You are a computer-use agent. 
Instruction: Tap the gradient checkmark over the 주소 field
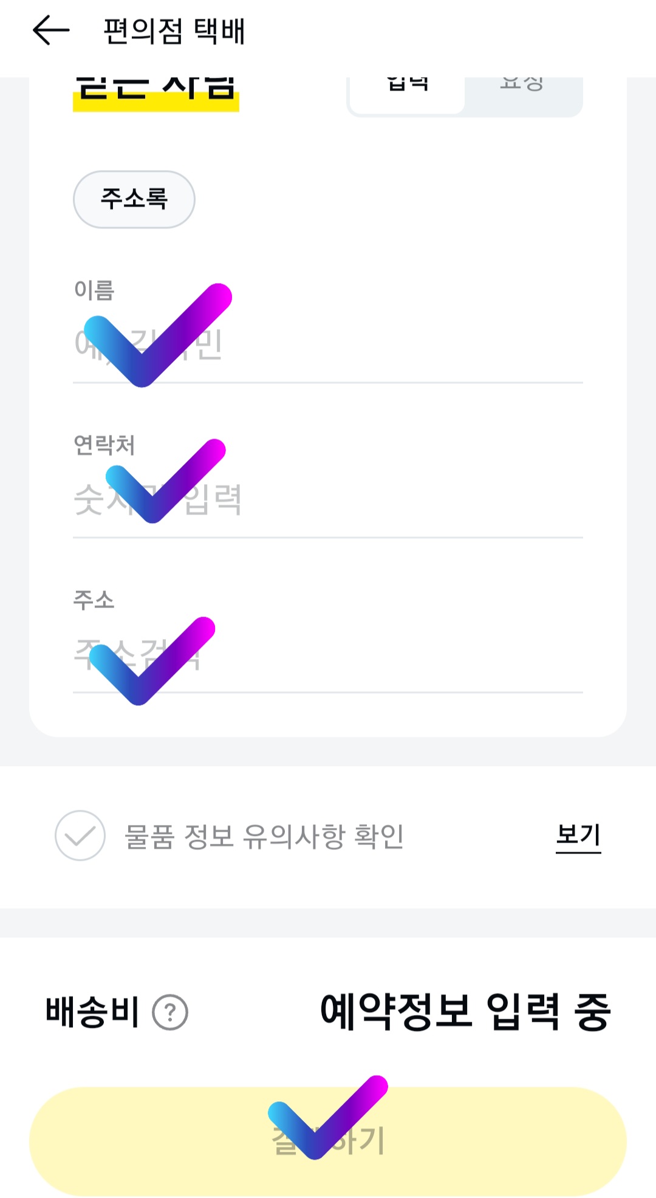pyautogui.click(x=152, y=661)
